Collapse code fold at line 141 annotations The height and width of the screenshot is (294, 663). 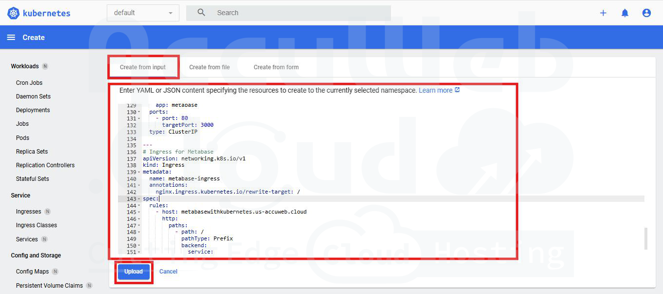tap(139, 185)
